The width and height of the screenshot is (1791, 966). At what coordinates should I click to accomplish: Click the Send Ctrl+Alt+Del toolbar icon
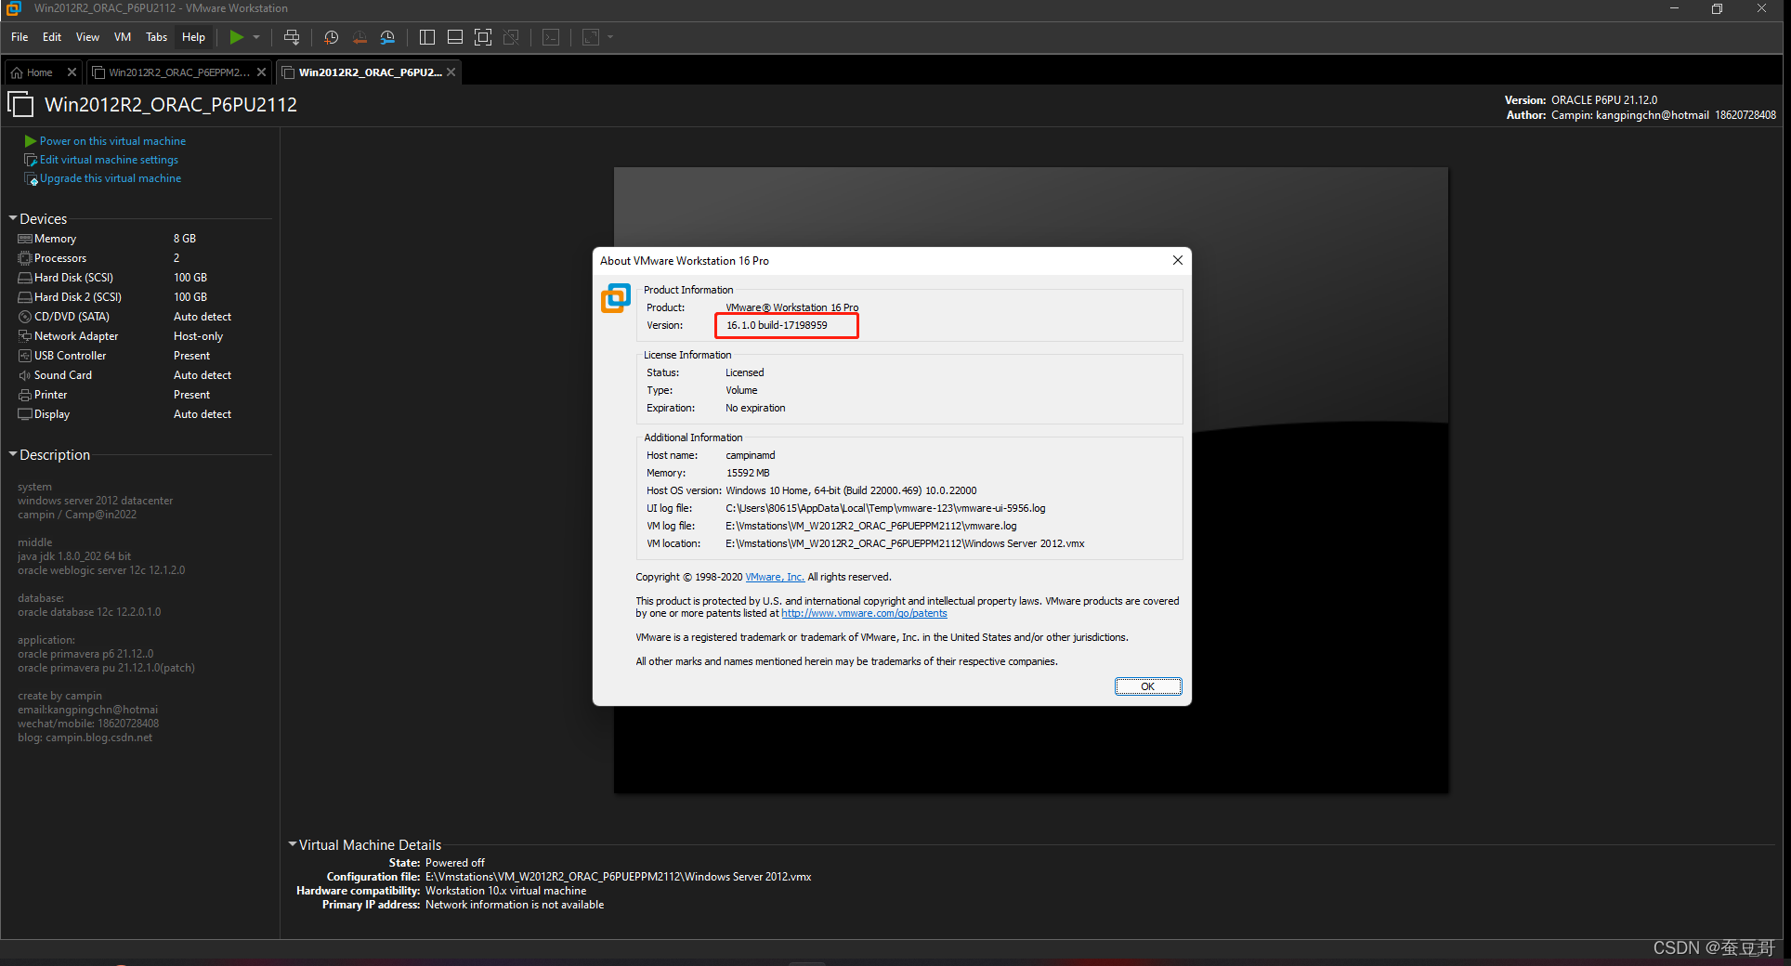[x=291, y=37]
